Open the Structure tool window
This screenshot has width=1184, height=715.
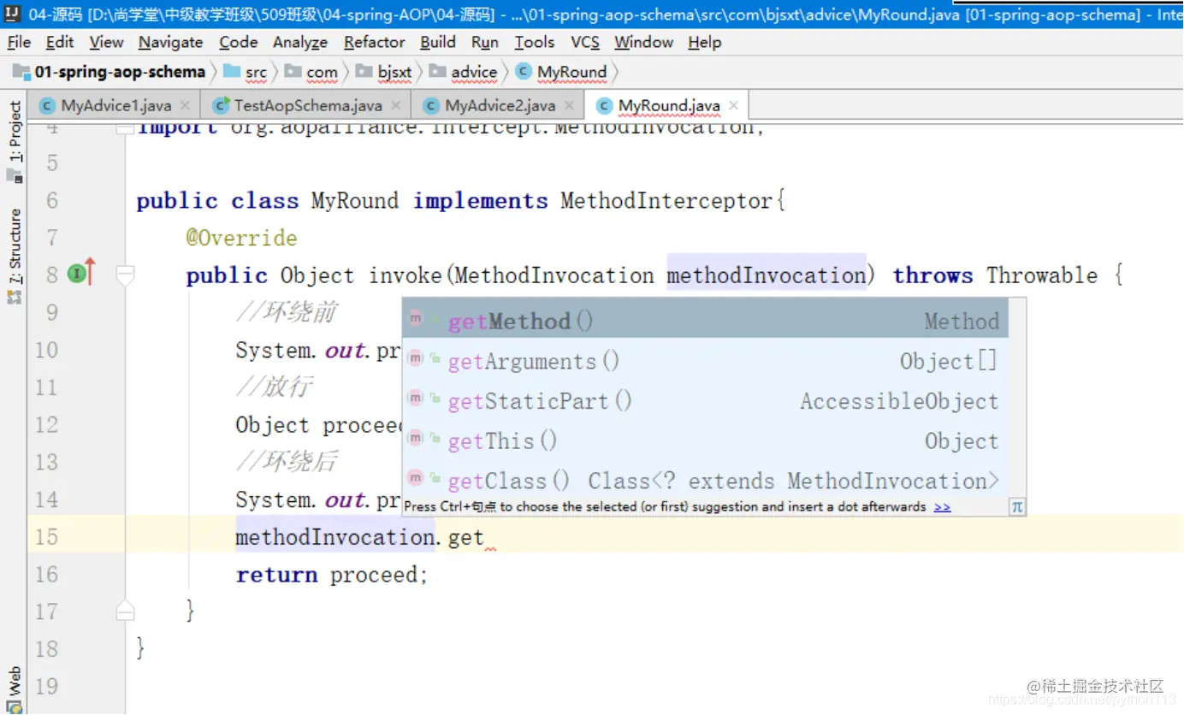click(x=14, y=257)
